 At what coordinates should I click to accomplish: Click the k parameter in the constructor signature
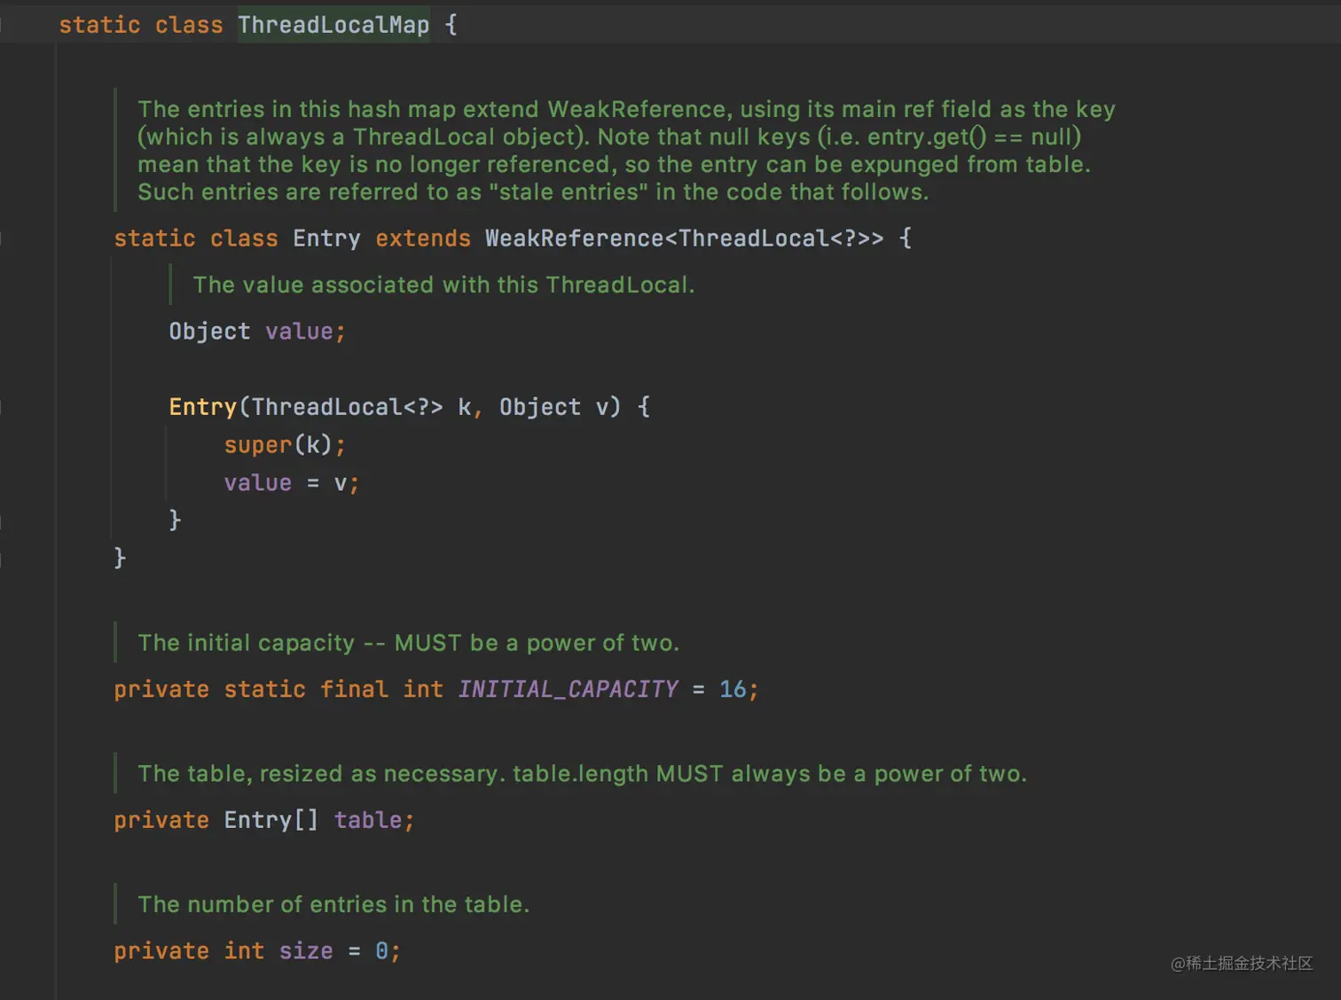(464, 407)
